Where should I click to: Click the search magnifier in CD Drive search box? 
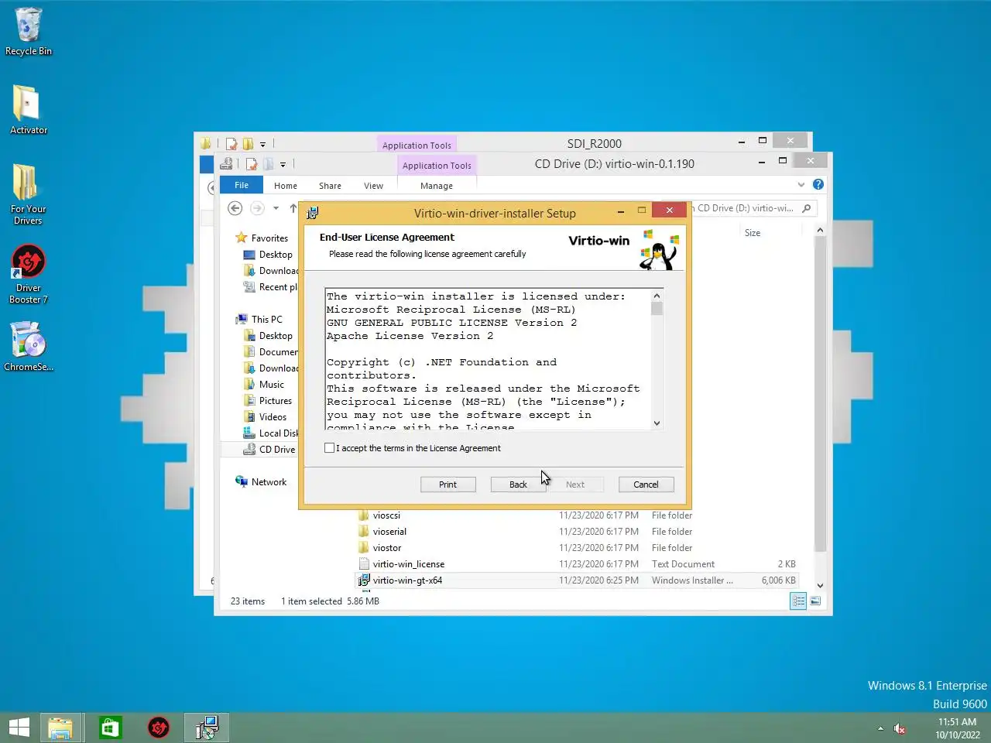coord(807,208)
